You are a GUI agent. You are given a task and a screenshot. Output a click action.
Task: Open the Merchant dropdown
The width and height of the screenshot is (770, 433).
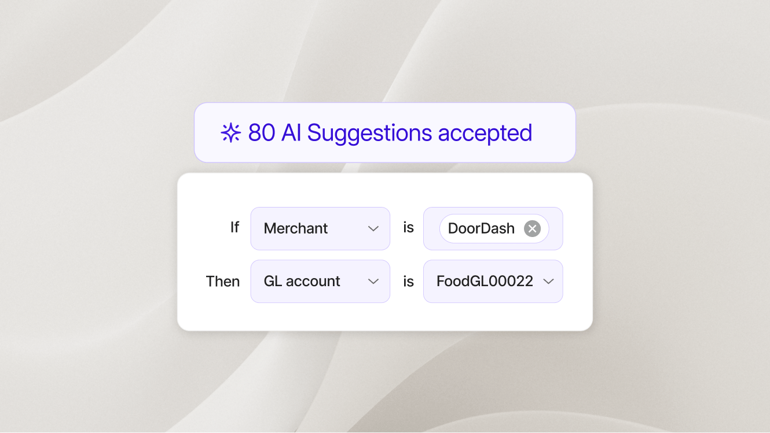(320, 228)
